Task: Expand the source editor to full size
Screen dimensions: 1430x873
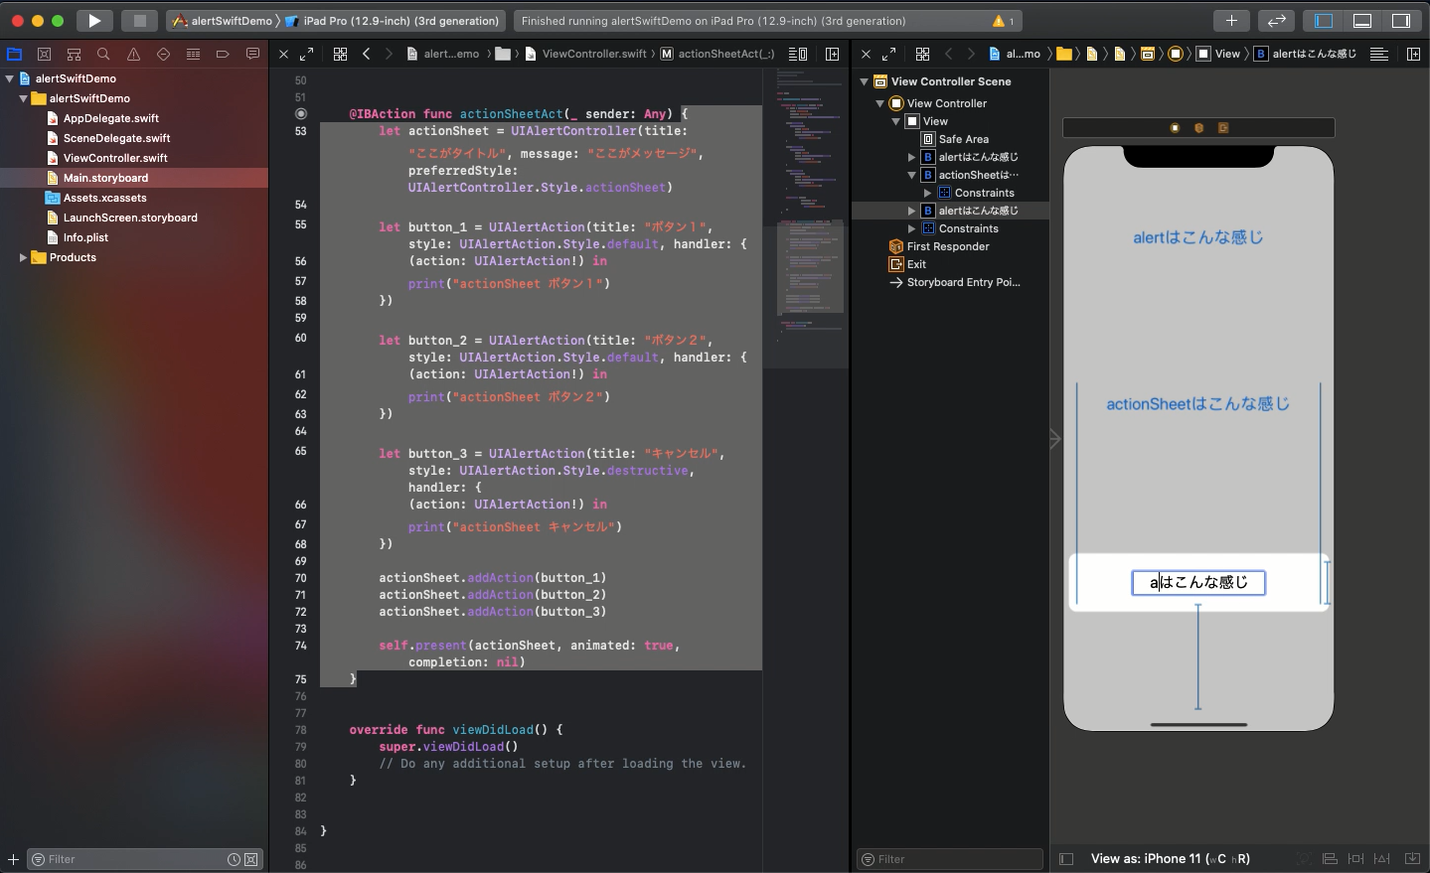Action: [x=306, y=54]
